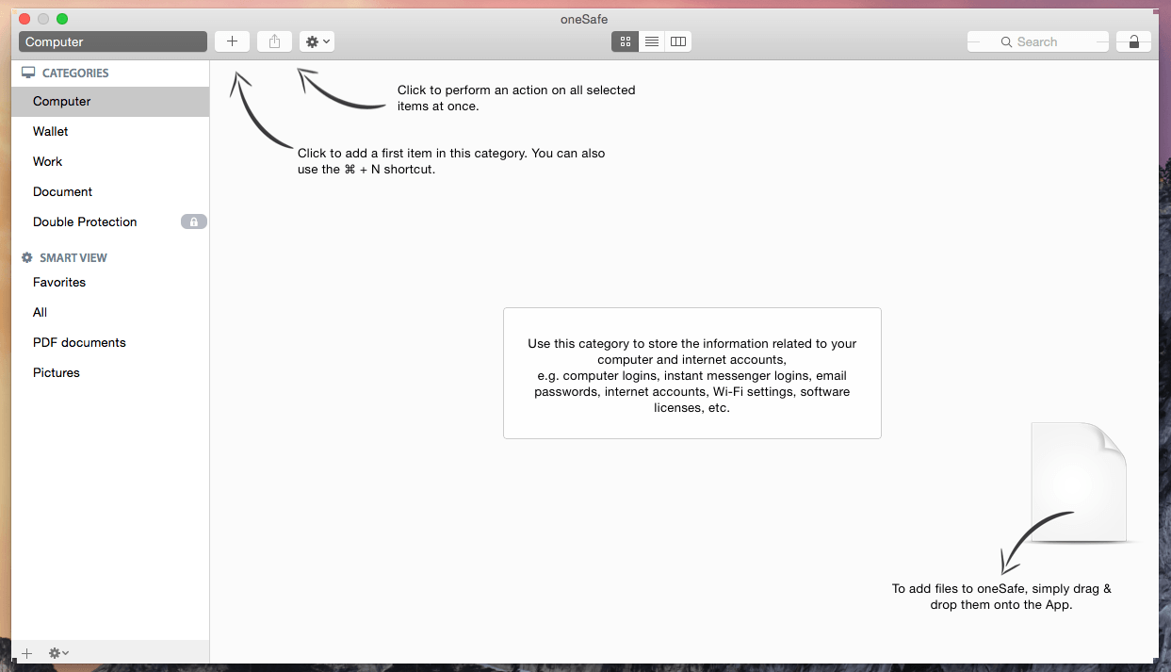1171x672 pixels.
Task: Open the Work category
Action: point(110,162)
